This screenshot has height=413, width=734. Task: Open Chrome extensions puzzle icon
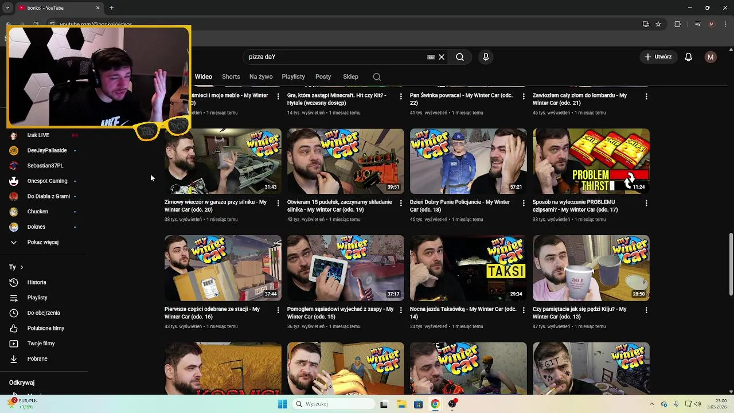coord(677,24)
